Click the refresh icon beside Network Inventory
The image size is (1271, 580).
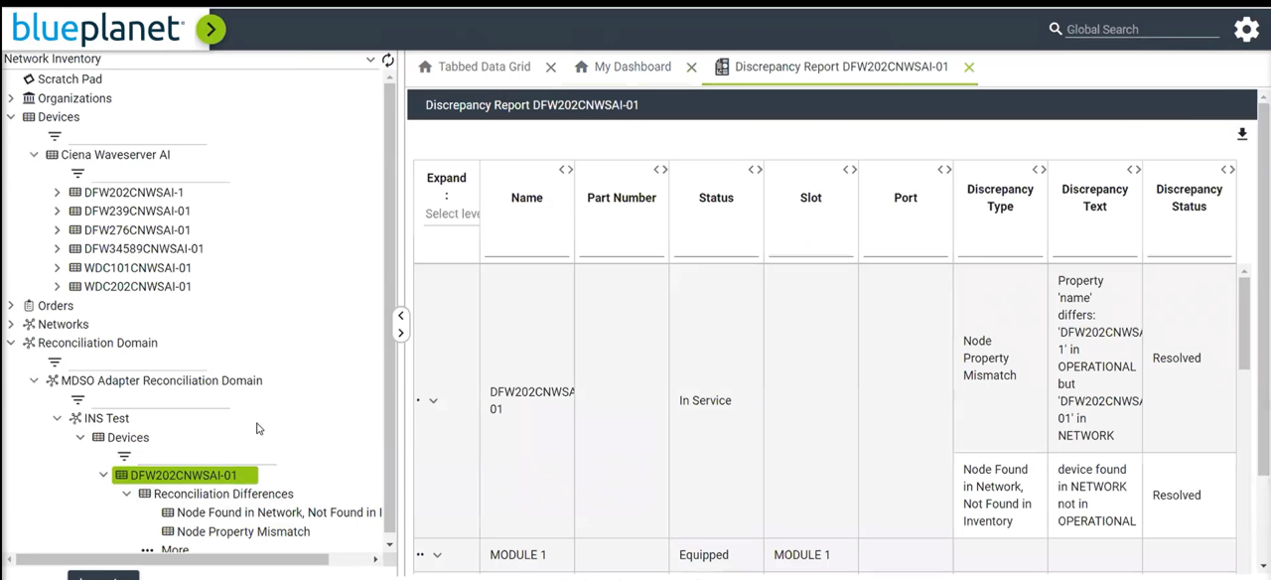tap(388, 61)
